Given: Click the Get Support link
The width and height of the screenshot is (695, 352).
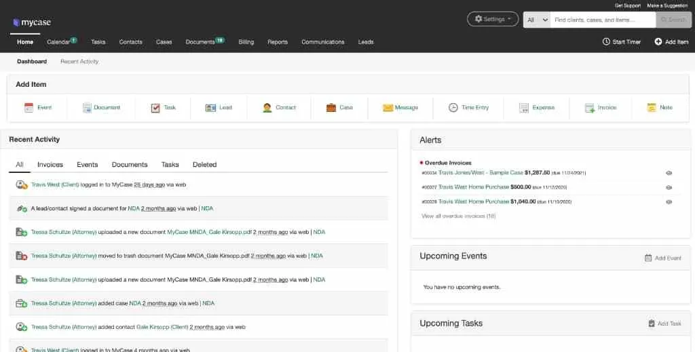Looking at the screenshot, I should (x=628, y=5).
